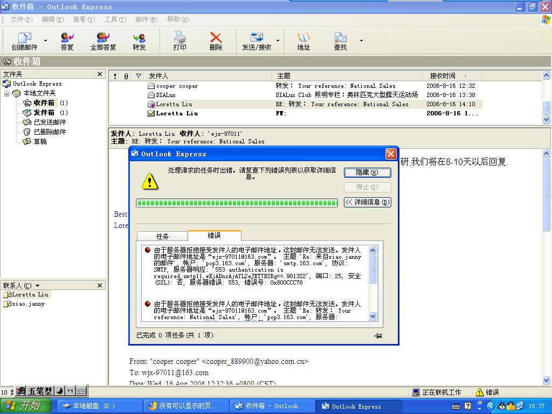Open the dropdown arrow next to 发送/接收

coord(278,41)
